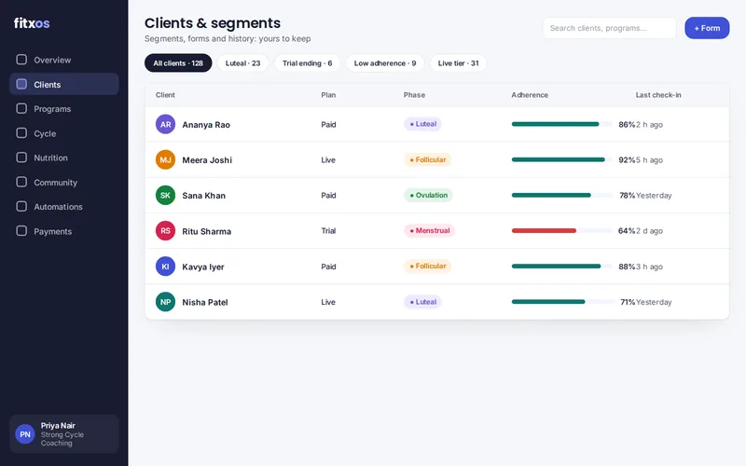The width and height of the screenshot is (746, 466).
Task: Click the '2 d ago' check-in cell
Action: coord(649,230)
